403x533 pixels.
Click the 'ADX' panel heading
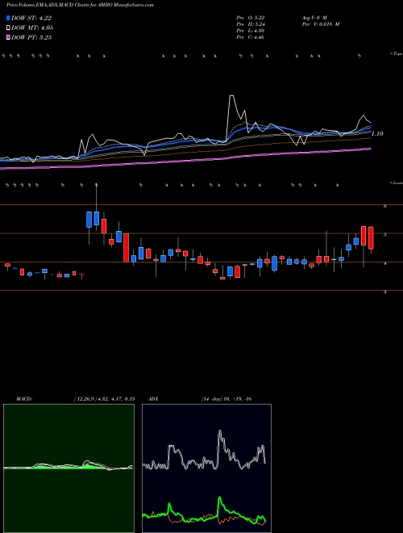coord(153,399)
